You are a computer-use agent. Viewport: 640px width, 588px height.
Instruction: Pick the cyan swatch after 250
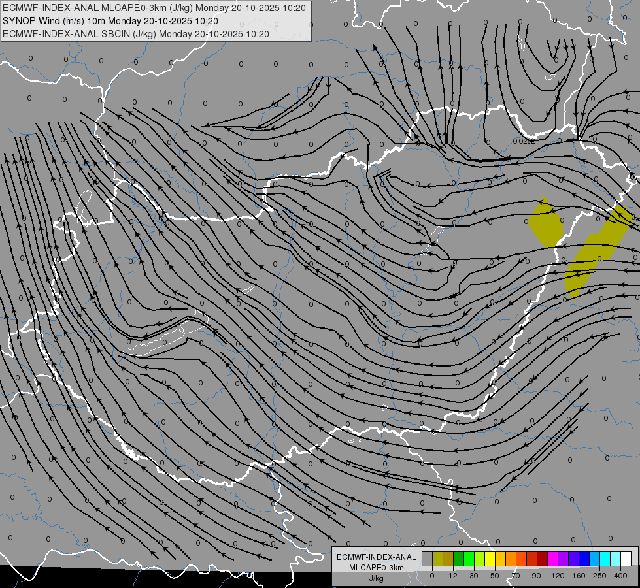pos(605,559)
